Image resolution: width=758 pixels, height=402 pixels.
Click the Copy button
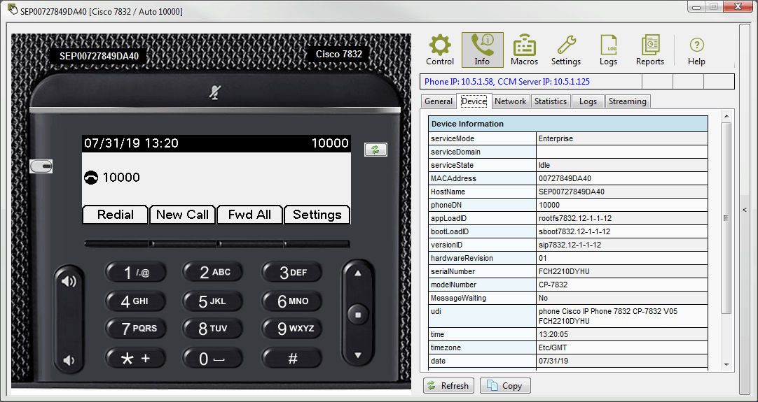coord(505,386)
